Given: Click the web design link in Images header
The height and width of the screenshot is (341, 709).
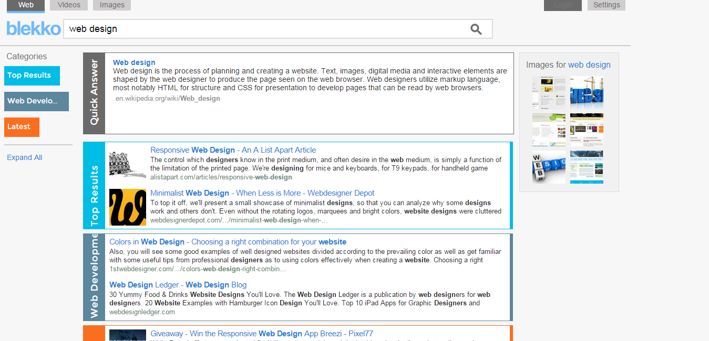Looking at the screenshot, I should (x=589, y=65).
